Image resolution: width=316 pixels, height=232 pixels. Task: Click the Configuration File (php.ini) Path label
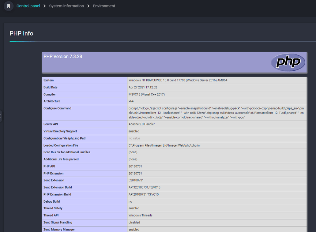click(x=65, y=138)
